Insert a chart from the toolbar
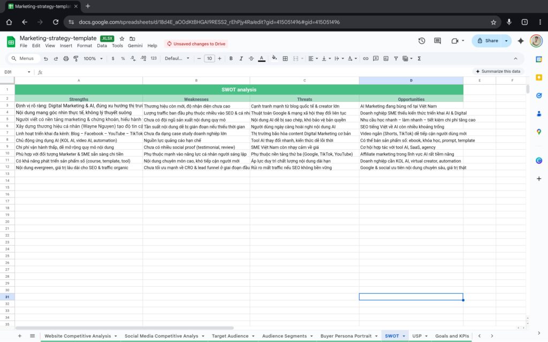 click(x=385, y=58)
